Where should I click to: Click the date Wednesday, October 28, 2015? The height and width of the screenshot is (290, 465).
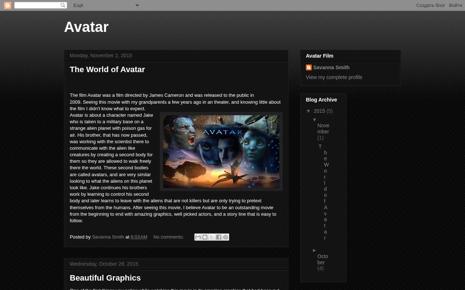pyautogui.click(x=104, y=264)
